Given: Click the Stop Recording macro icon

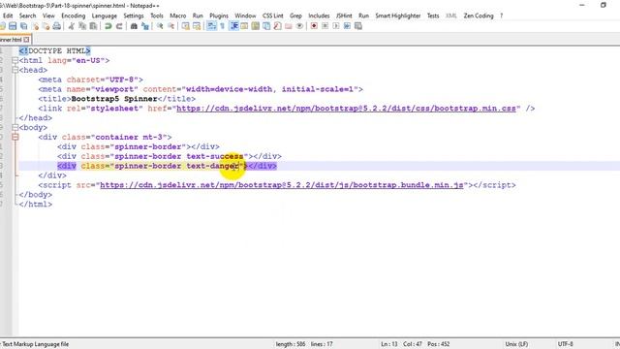Looking at the screenshot, I should [x=325, y=26].
